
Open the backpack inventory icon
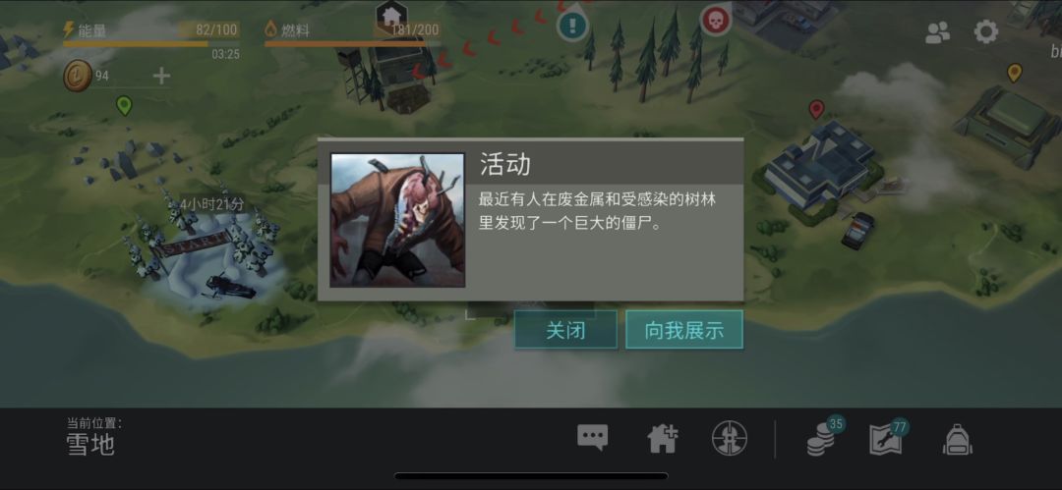coord(957,439)
